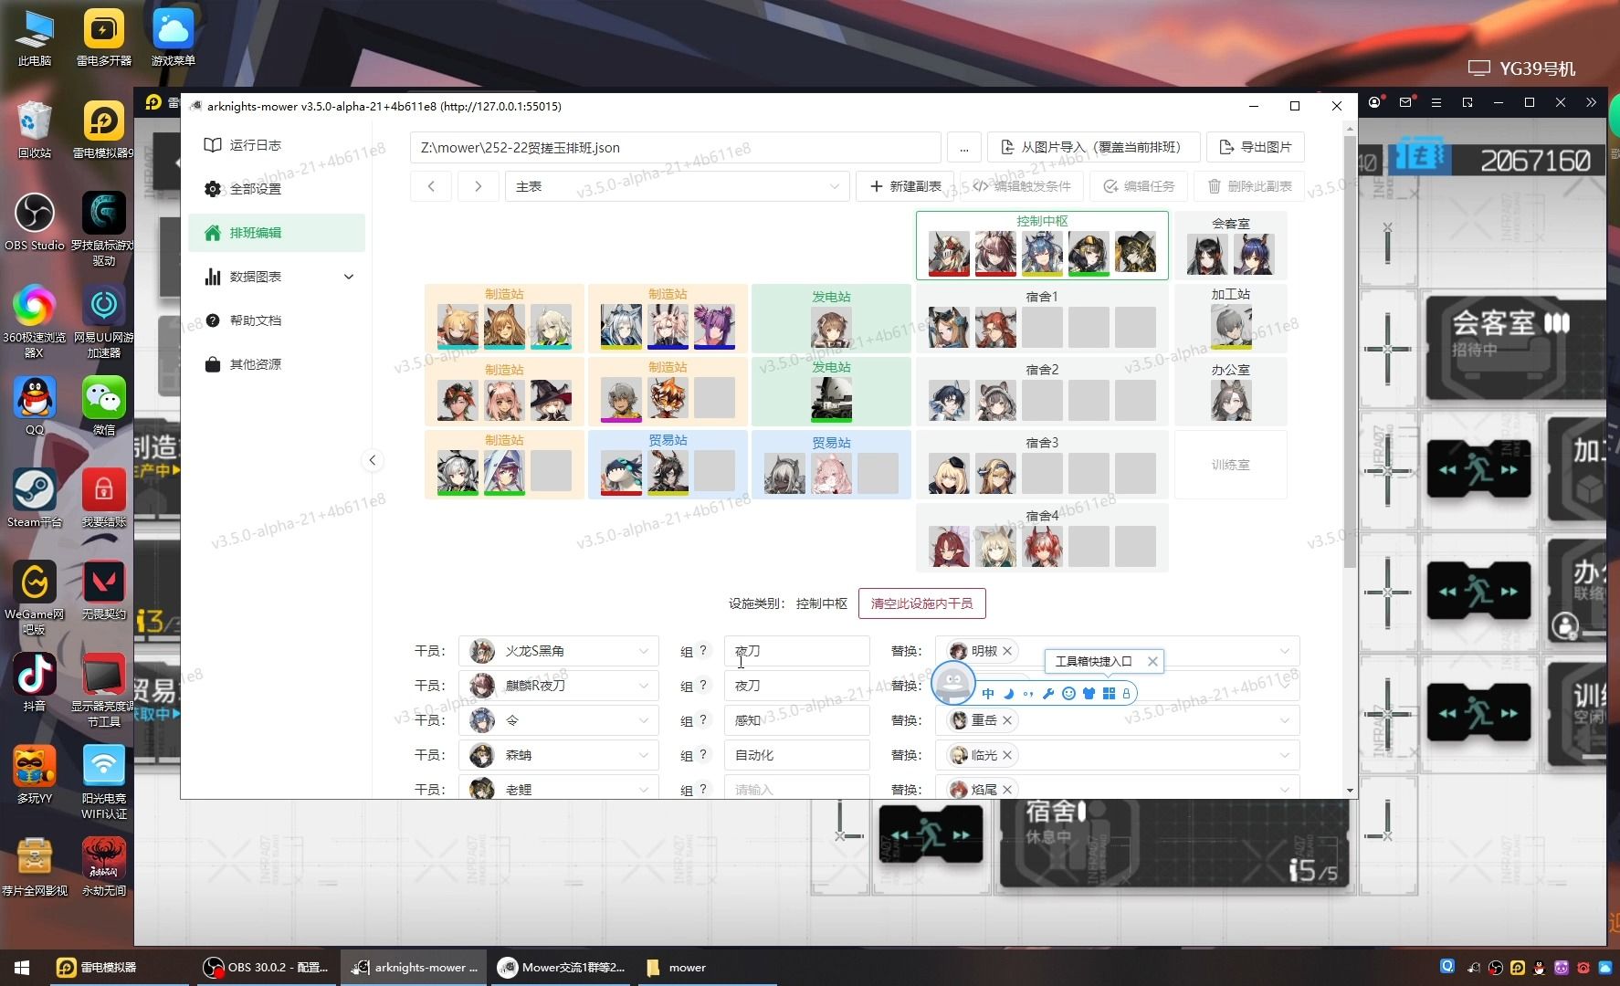Viewport: 1620px width, 986px height.
Task: Collapse the sidebar with the arrow handle
Action: (x=372, y=460)
